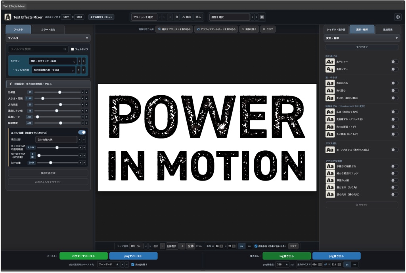This screenshot has height=273, width=406.
Task: Click the リブガラス Aa preview icon
Action: click(330, 150)
